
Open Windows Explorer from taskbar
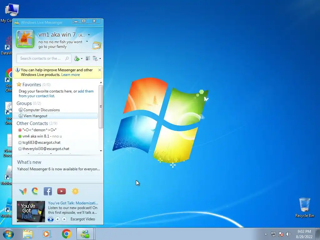coord(28,234)
